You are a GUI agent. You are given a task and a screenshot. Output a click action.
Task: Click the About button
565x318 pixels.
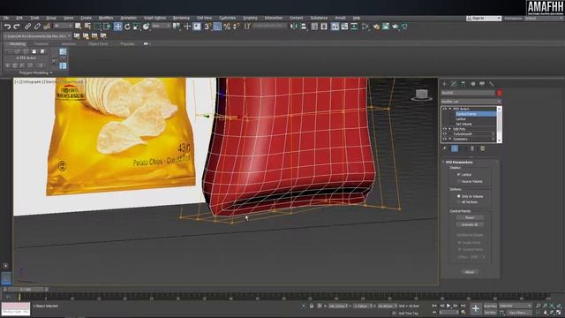[470, 272]
